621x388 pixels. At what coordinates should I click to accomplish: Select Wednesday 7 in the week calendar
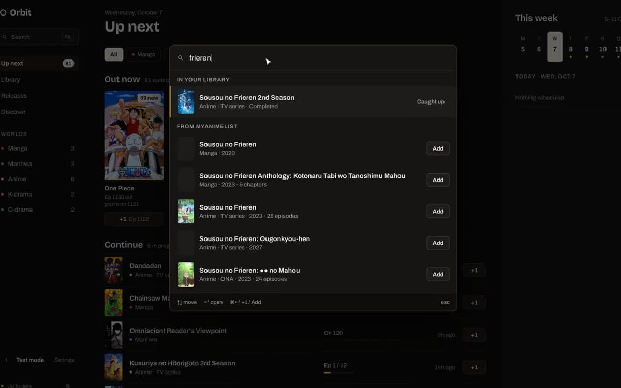[555, 47]
